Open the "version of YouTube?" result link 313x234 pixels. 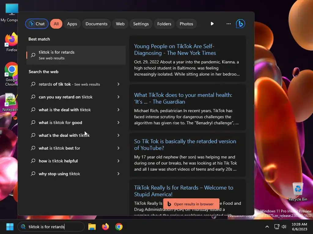(x=185, y=145)
